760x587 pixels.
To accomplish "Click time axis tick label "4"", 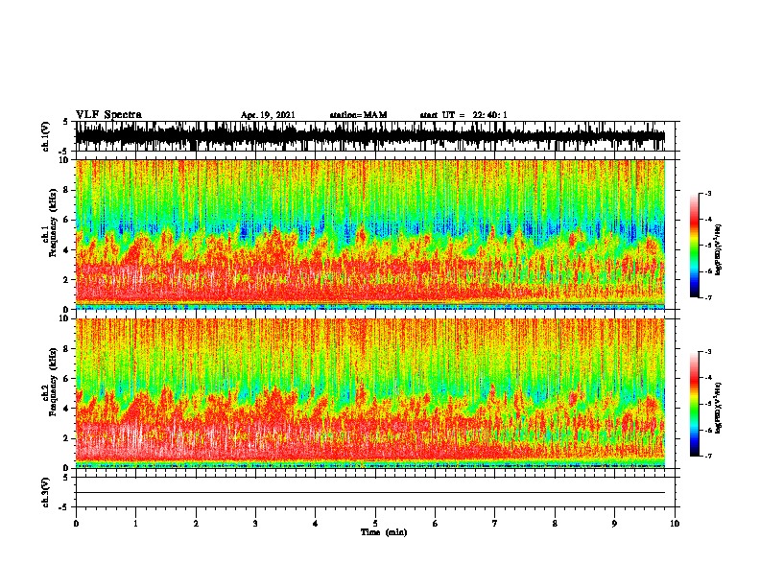I will [x=316, y=524].
